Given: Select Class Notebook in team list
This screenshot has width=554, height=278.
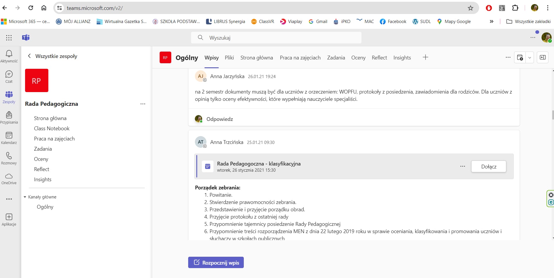Looking at the screenshot, I should pos(52,129).
